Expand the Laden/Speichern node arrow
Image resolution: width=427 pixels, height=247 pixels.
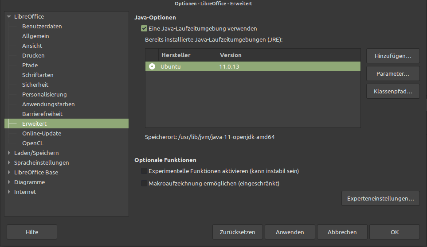[x=9, y=153]
